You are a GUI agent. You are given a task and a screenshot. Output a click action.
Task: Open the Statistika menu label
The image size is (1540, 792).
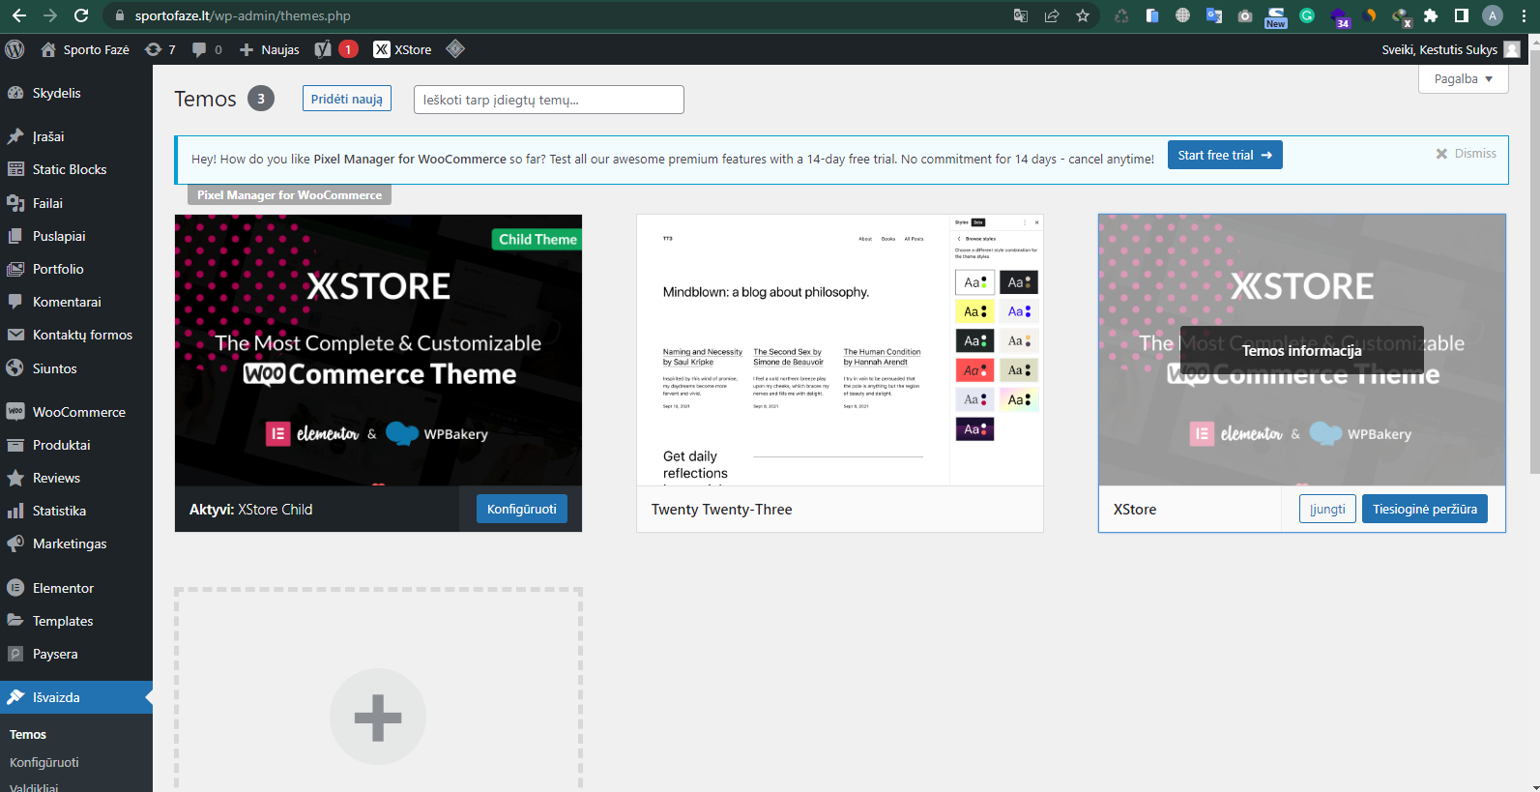[x=59, y=511]
